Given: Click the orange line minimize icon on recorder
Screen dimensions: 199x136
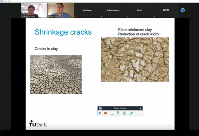Looking at the screenshot, I should click(x=112, y=114).
